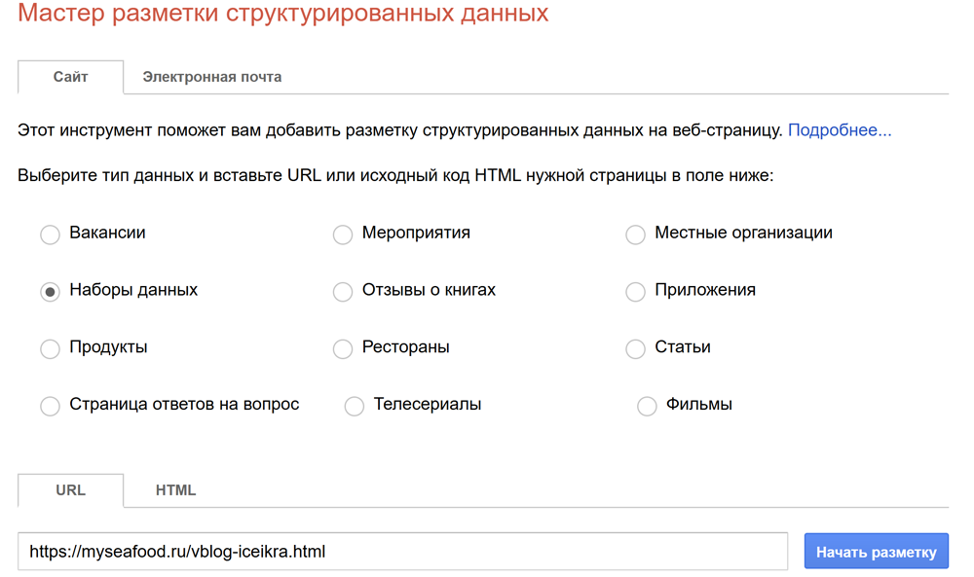
Task: Pick the Статьи radio option
Action: [x=635, y=349]
